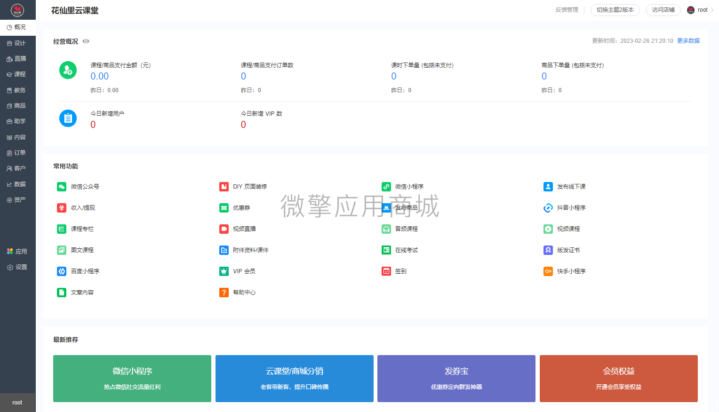Open the 客户 sidebar menu

coord(18,168)
